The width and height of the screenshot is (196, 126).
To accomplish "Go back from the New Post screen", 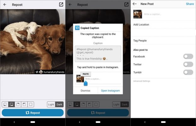I will (x=135, y=4).
